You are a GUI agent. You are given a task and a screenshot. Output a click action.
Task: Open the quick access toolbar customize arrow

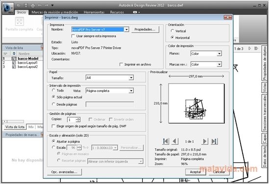coord(52,5)
